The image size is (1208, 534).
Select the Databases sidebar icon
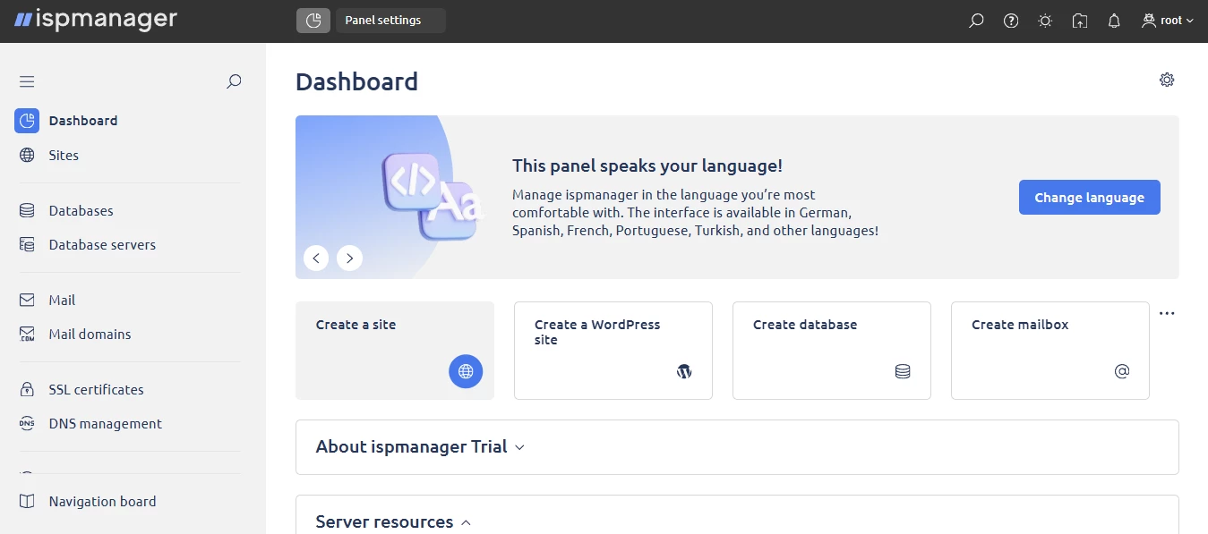tap(26, 210)
